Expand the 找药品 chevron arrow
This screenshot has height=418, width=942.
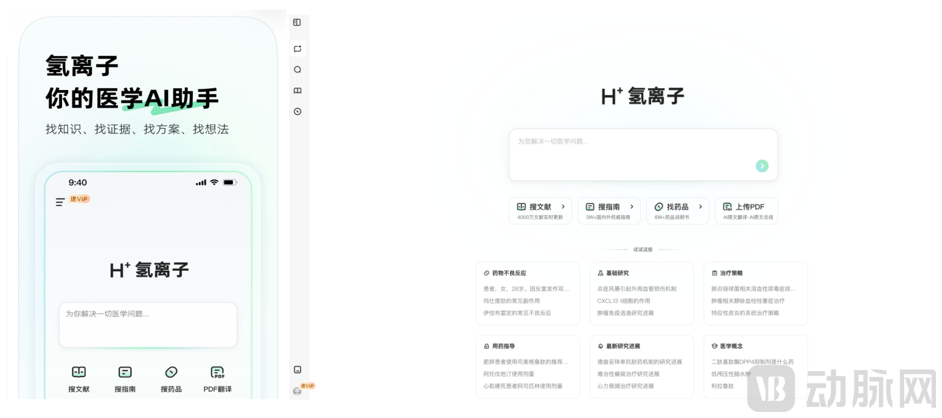click(x=700, y=207)
